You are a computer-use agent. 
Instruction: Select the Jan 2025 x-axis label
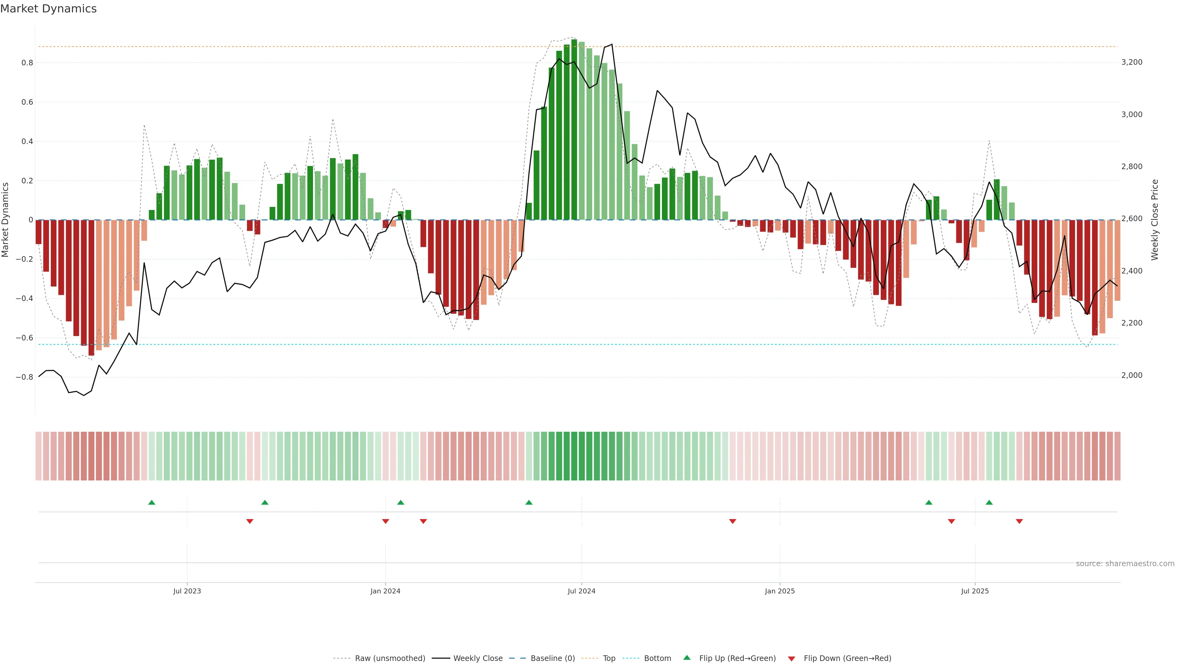780,591
